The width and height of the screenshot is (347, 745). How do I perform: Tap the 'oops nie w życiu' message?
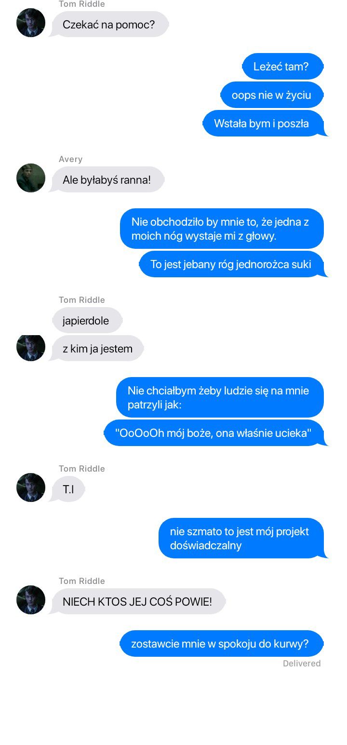pos(271,95)
